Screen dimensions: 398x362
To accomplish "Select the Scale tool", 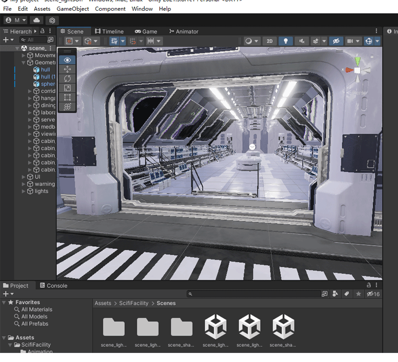I will pos(67,88).
